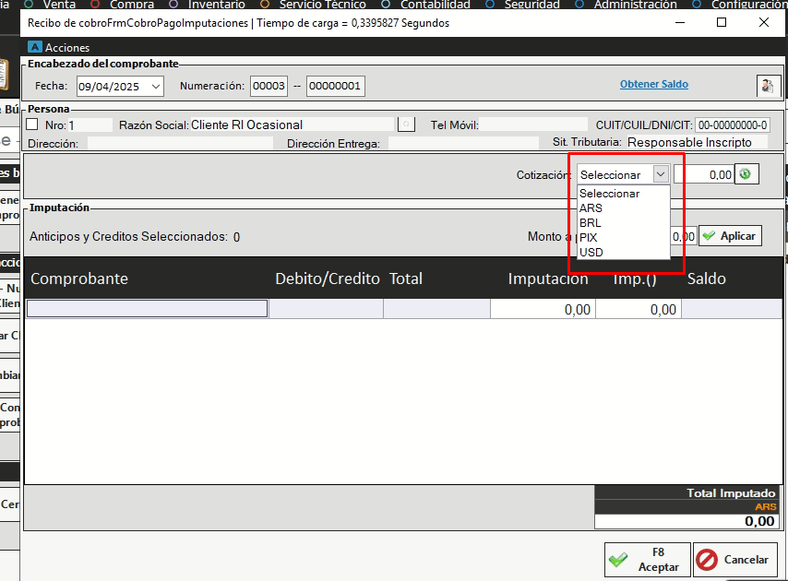The width and height of the screenshot is (788, 581).
Task: Click the CUIT/CUIL/DNI/CIT number field
Action: (x=733, y=125)
